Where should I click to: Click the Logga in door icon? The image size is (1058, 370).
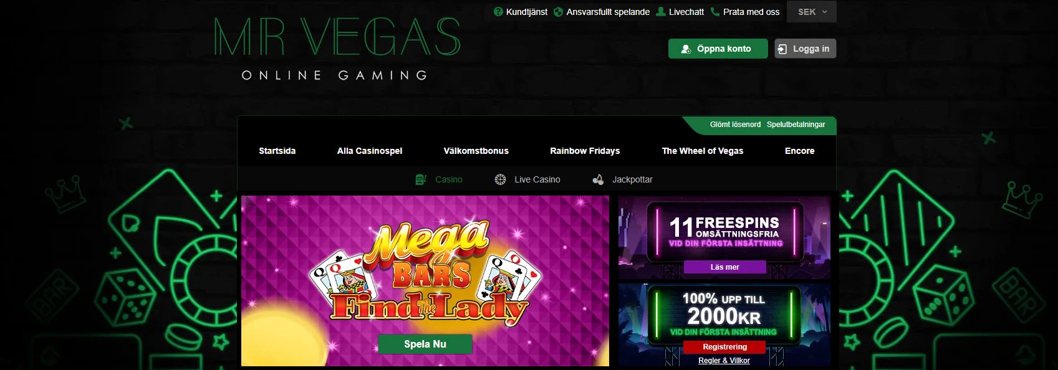coord(782,49)
